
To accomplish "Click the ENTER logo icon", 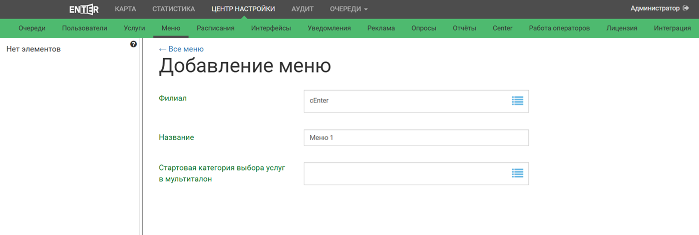I will click(84, 9).
